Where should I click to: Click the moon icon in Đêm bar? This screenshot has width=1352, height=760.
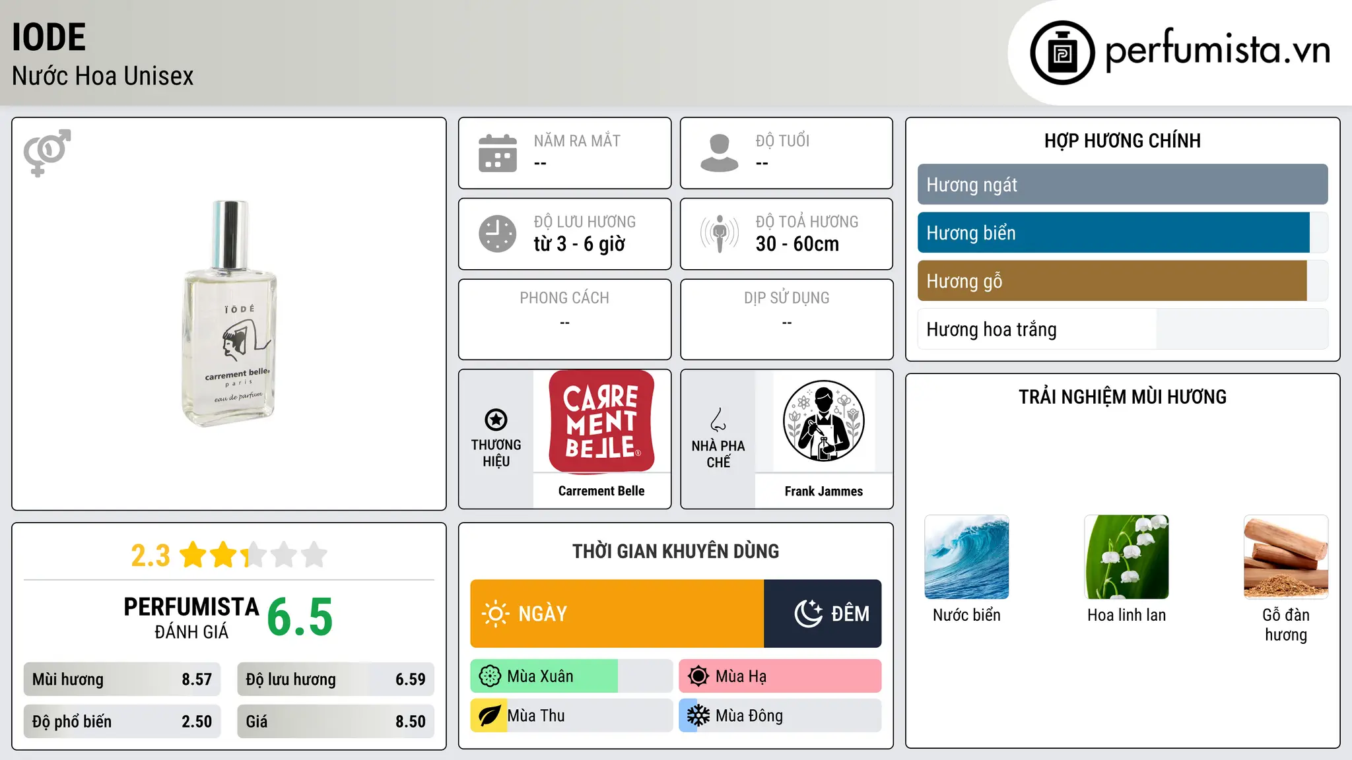pyautogui.click(x=809, y=614)
